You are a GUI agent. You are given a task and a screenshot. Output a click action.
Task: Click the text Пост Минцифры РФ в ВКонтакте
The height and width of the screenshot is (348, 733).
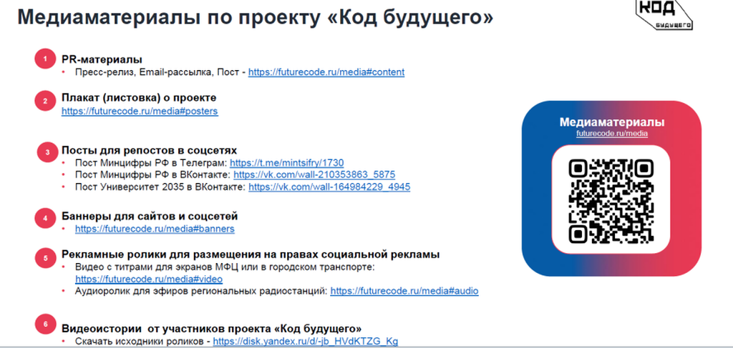[x=153, y=174]
